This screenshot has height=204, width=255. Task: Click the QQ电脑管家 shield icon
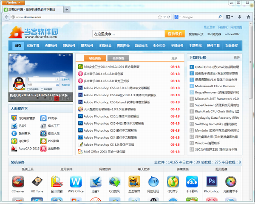click(14, 118)
